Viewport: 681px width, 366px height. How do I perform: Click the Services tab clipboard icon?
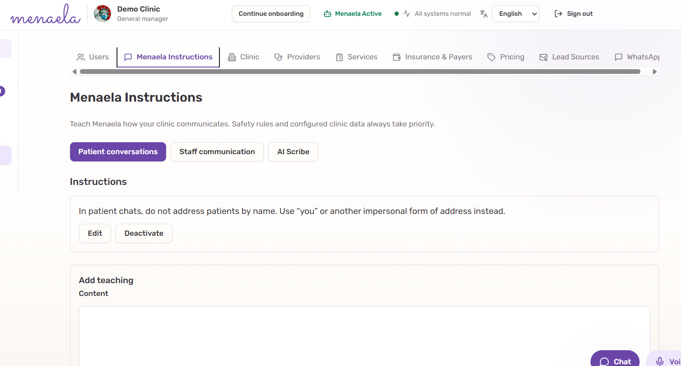pos(339,57)
